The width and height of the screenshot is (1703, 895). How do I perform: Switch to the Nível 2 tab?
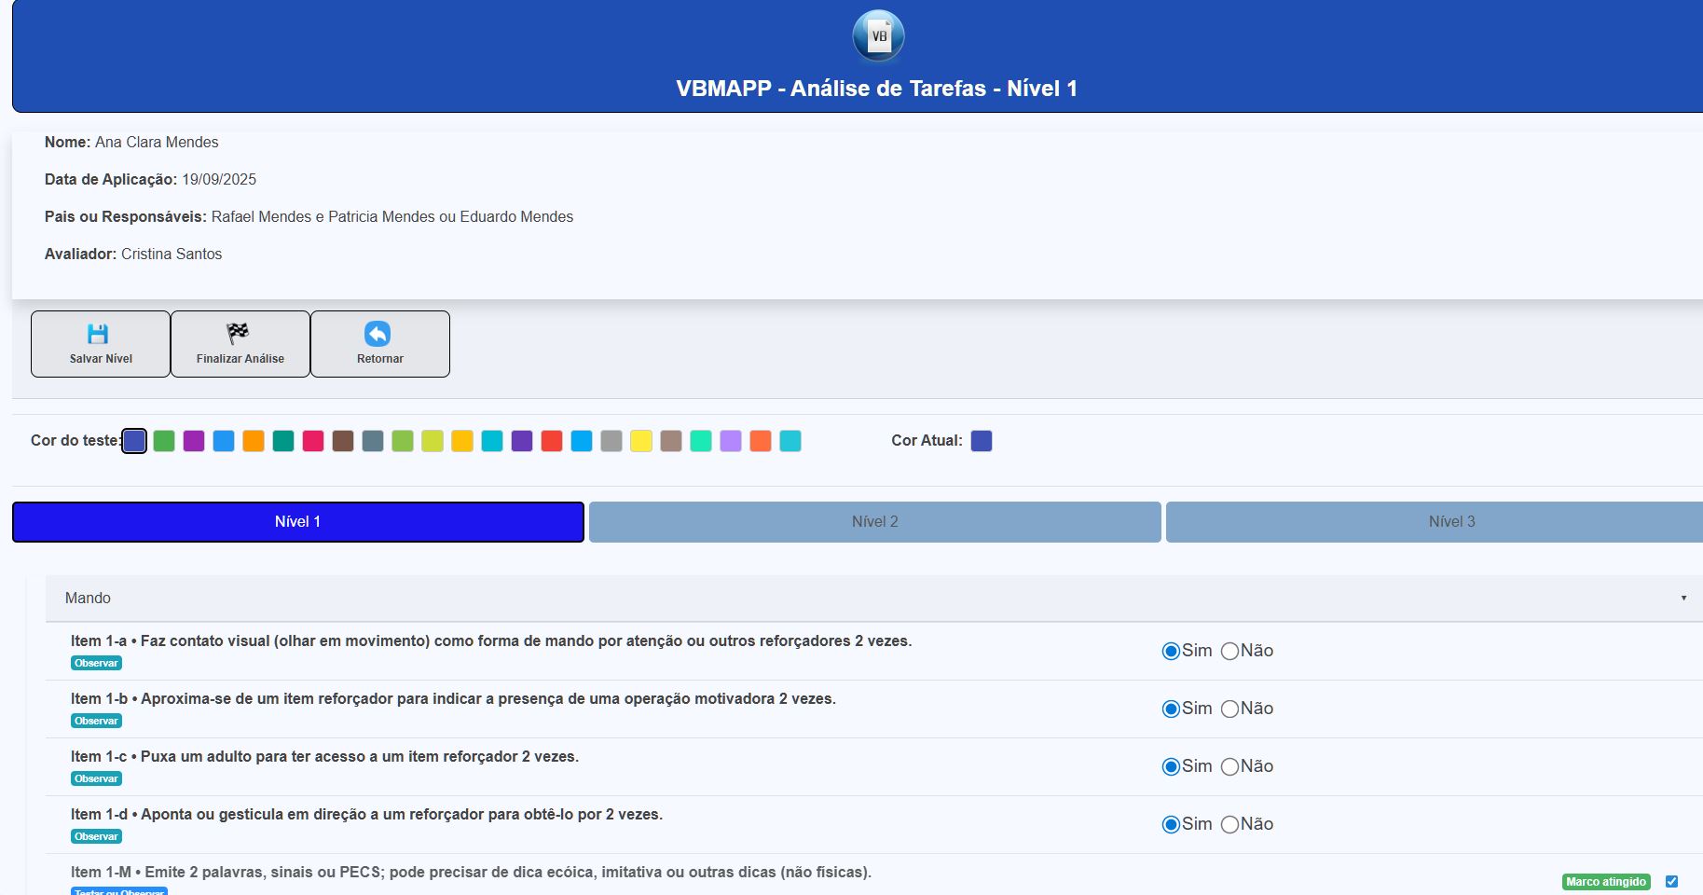[x=874, y=522]
